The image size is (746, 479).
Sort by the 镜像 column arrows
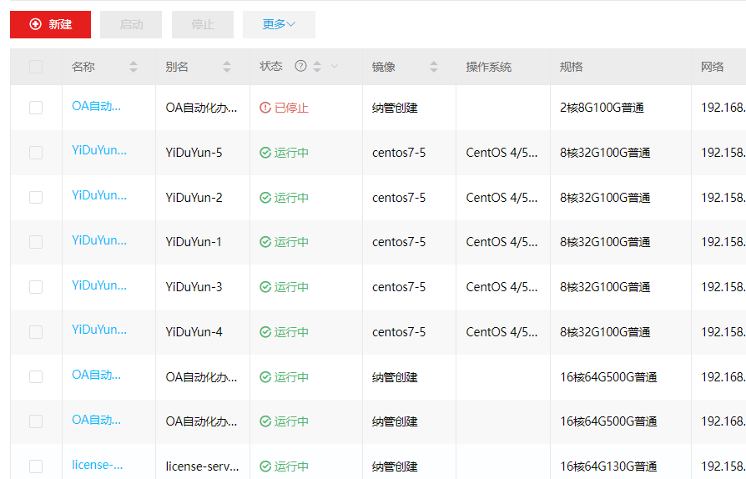coord(433,67)
